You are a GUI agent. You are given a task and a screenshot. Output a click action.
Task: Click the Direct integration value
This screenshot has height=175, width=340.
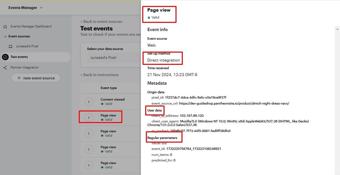[x=164, y=60]
